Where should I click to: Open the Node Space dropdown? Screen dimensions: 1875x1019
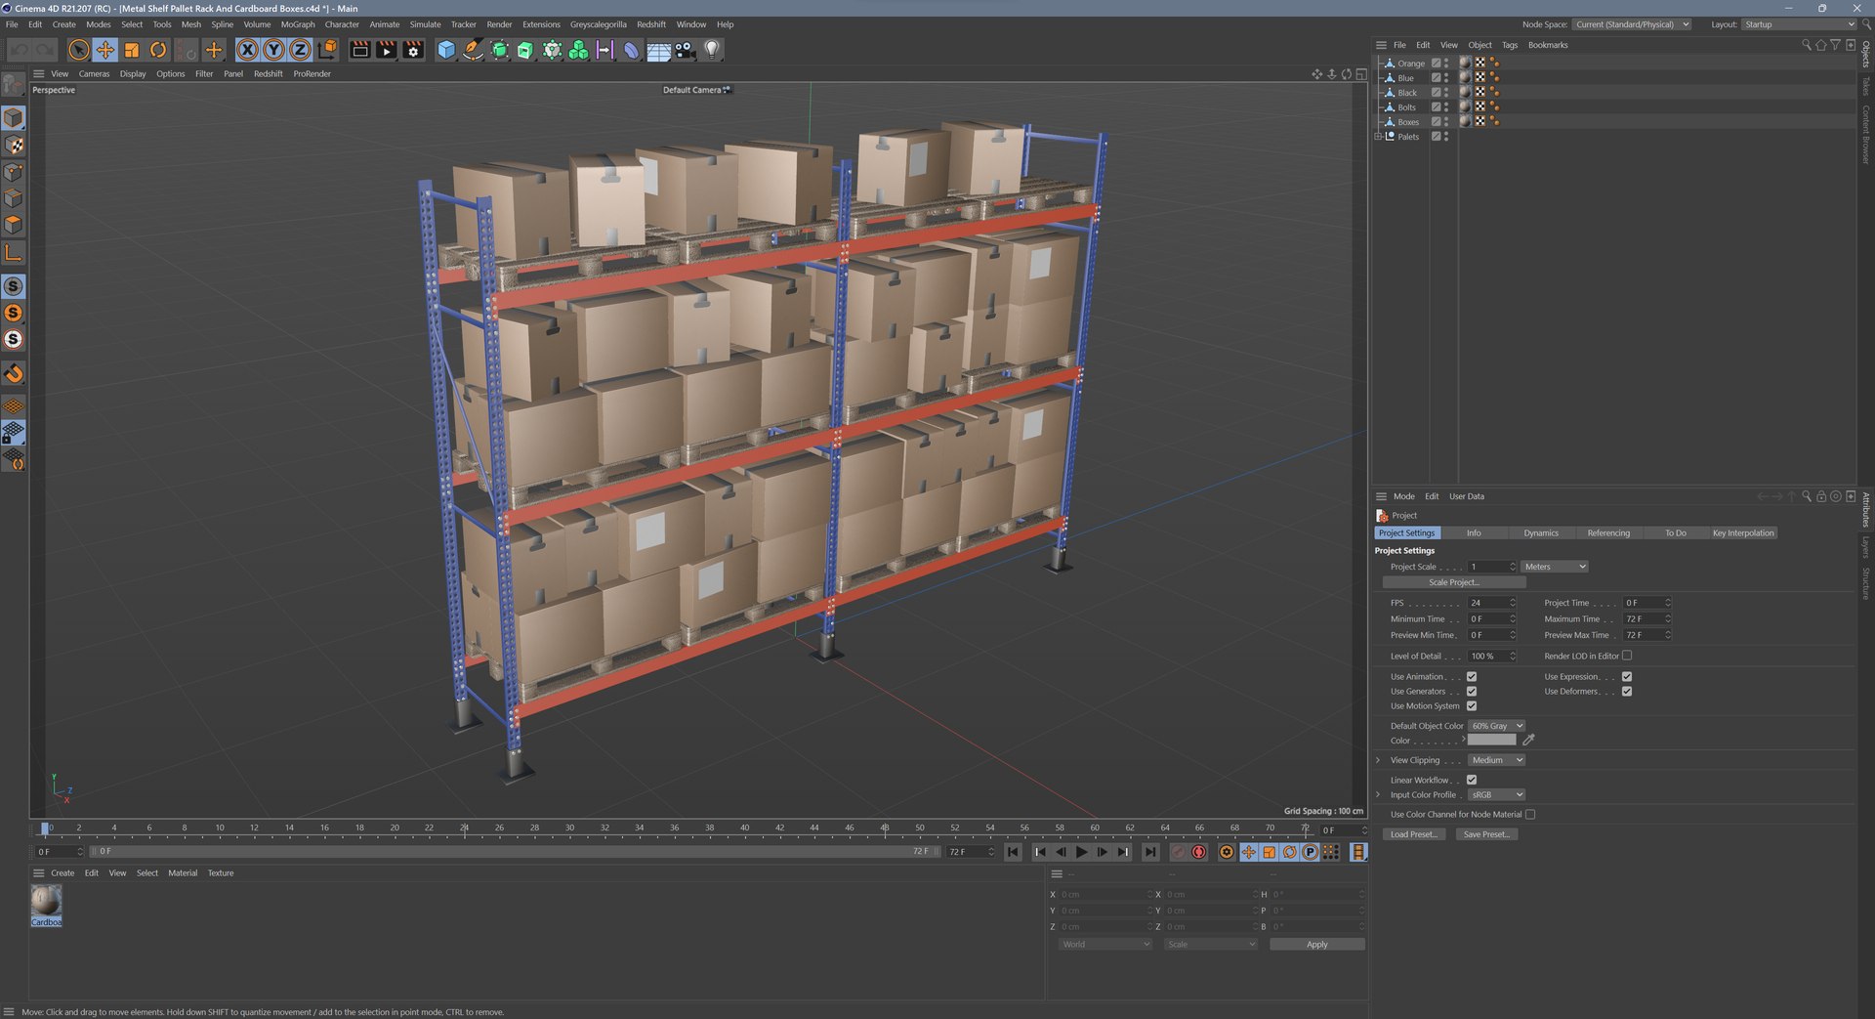(1631, 24)
